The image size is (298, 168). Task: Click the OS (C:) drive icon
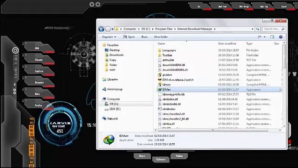click(107, 104)
